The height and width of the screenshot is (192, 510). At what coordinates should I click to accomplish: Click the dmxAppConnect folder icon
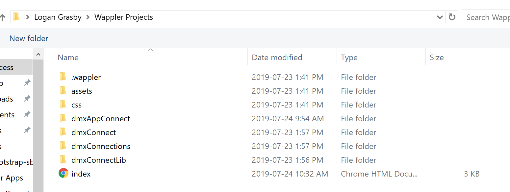tap(63, 118)
